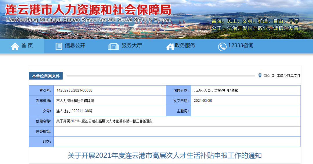The height and width of the screenshot is (164, 313).
Task: Click the notice title in 信息名称 row
Action: pyautogui.click(x=105, y=121)
